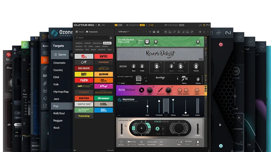The image size is (271, 152).
Task: Add the Seattle Fuzz component
Action: click(84, 104)
